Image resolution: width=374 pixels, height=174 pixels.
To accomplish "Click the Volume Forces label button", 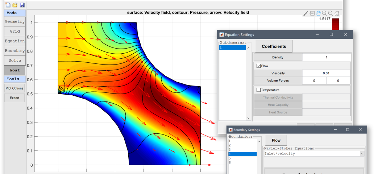I will [x=278, y=81].
